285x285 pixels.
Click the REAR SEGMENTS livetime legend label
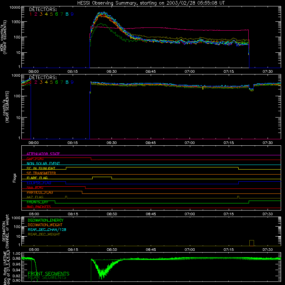tap(47, 278)
